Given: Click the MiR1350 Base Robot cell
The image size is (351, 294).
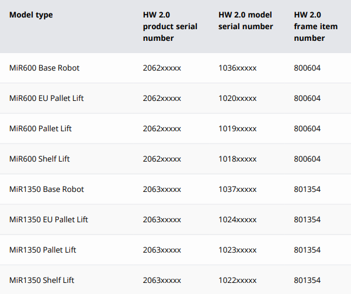Looking at the screenshot, I should click(x=47, y=189).
